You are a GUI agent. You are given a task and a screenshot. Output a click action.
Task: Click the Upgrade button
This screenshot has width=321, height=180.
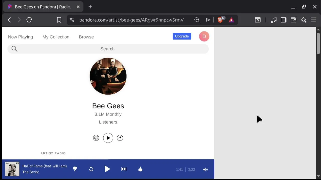[x=182, y=36]
